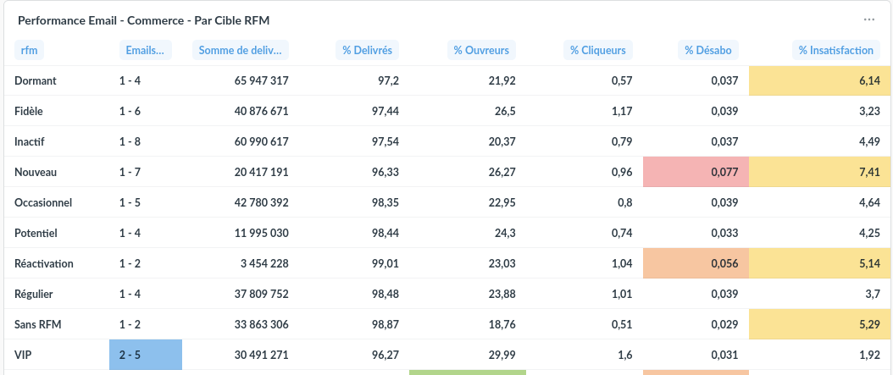The height and width of the screenshot is (375, 893).
Task: Click the orange 0,056 Désabo cell
Action: tap(696, 263)
